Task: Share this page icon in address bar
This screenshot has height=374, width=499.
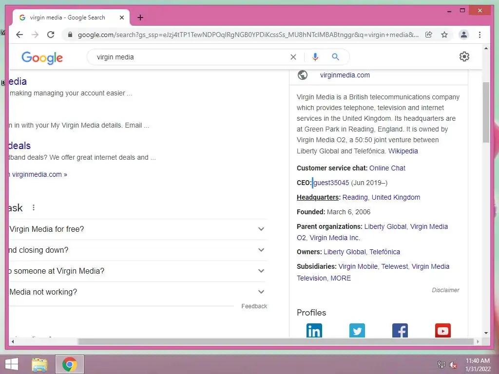Action: coord(429,35)
